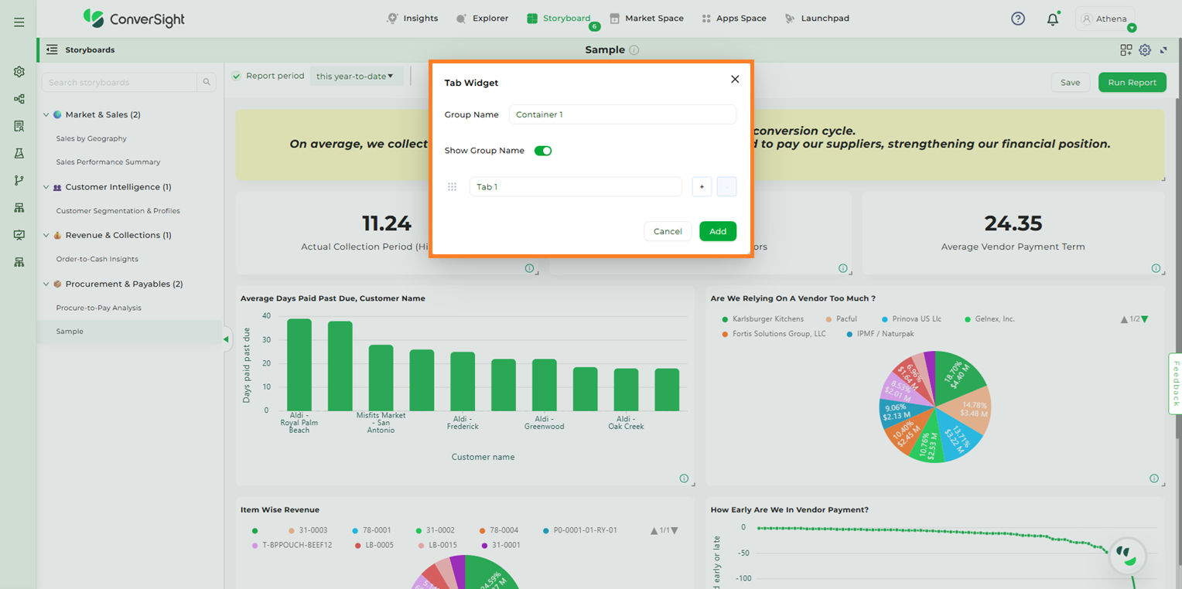Open the this year-to-date period dropdown
The height and width of the screenshot is (589, 1182).
coord(355,77)
